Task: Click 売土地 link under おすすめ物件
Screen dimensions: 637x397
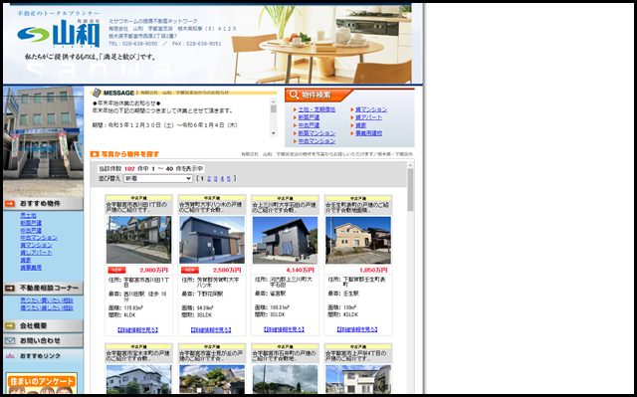Action: point(29,216)
